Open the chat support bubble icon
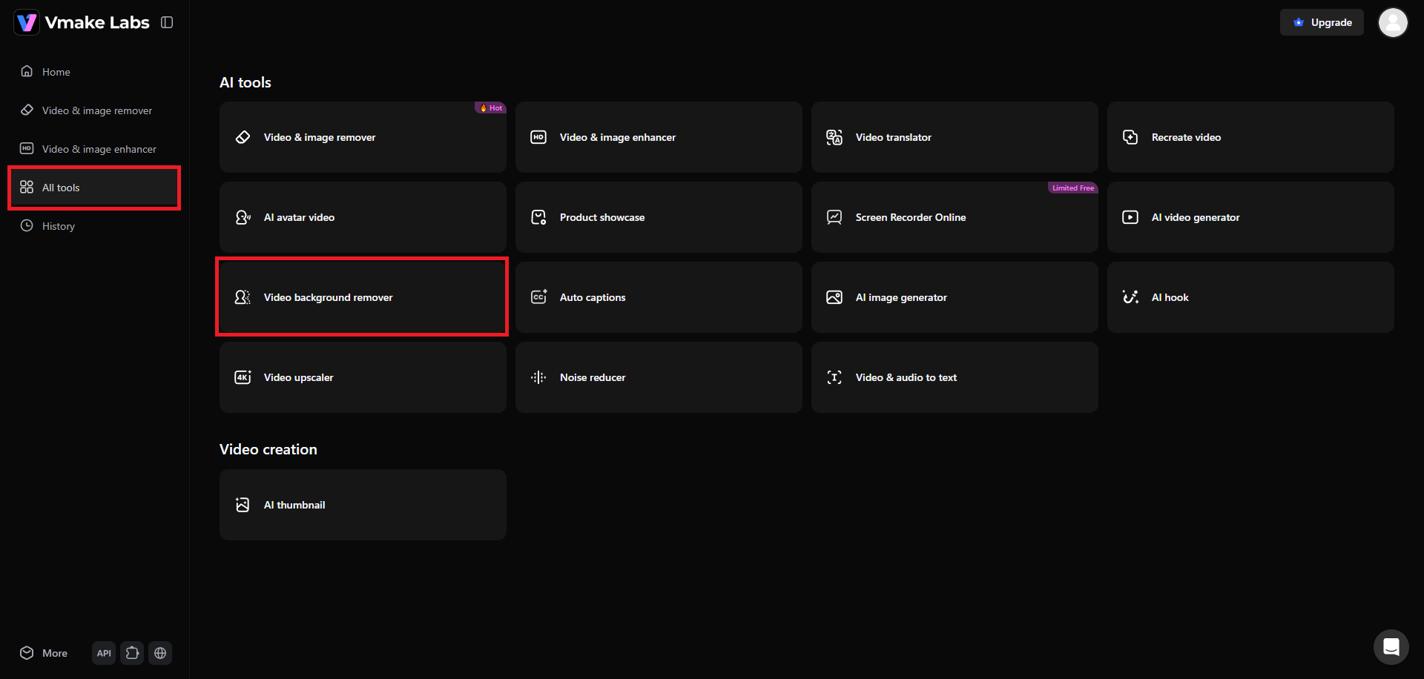Viewport: 1424px width, 679px height. 1391,647
